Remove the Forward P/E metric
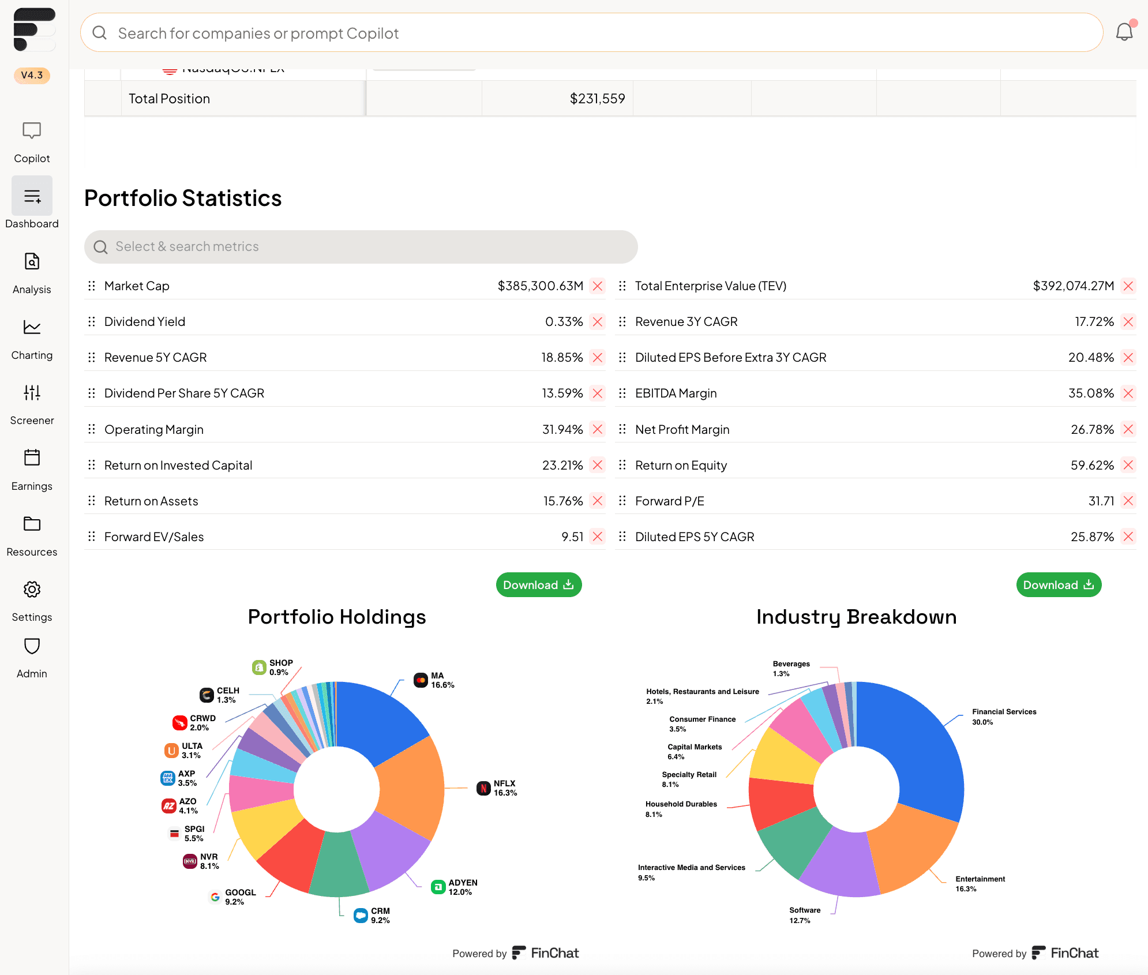1148x975 pixels. click(x=1128, y=501)
